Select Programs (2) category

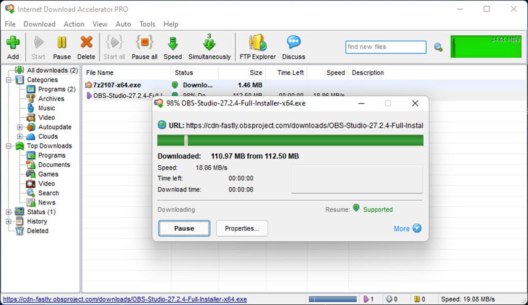click(56, 89)
